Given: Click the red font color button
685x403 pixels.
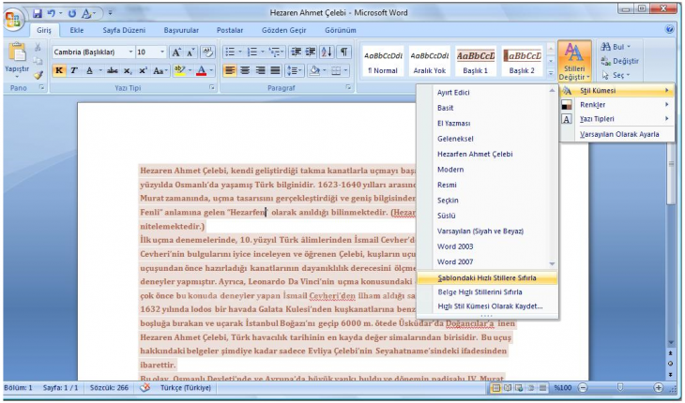Looking at the screenshot, I should coord(202,70).
